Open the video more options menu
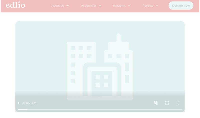The height and width of the screenshot is (118, 200). click(178, 103)
